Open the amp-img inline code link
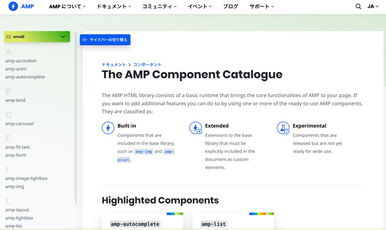 [x=143, y=151]
